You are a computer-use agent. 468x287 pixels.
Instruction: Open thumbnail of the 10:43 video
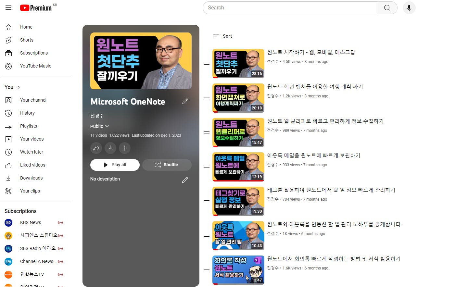coord(238,236)
